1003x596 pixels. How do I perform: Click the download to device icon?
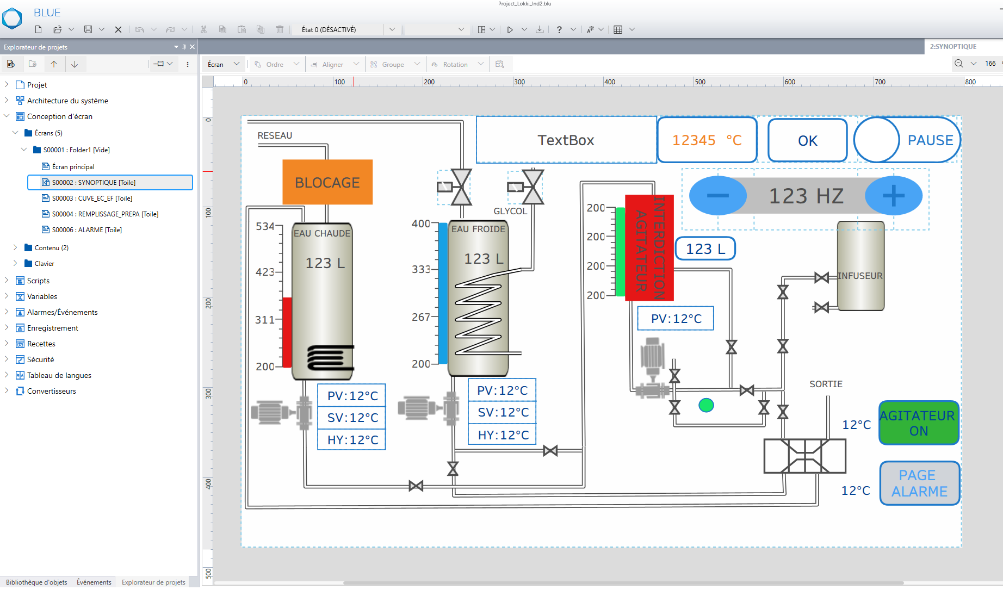(x=539, y=29)
